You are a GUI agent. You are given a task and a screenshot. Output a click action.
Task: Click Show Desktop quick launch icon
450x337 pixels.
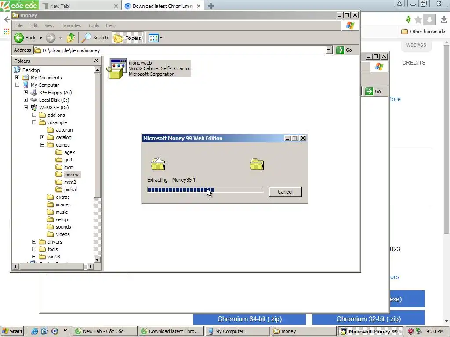pos(44,331)
